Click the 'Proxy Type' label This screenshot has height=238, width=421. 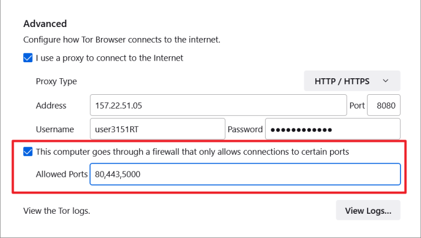pyautogui.click(x=56, y=81)
